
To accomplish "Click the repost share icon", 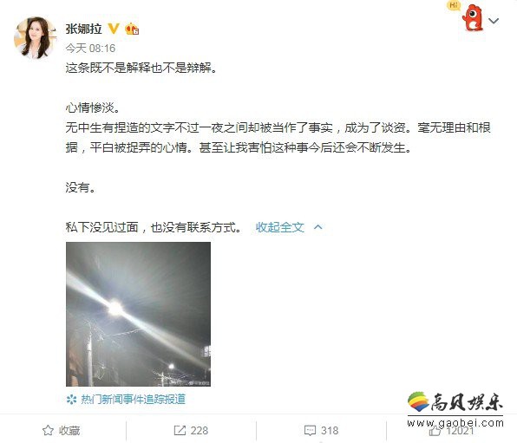I will [180, 431].
